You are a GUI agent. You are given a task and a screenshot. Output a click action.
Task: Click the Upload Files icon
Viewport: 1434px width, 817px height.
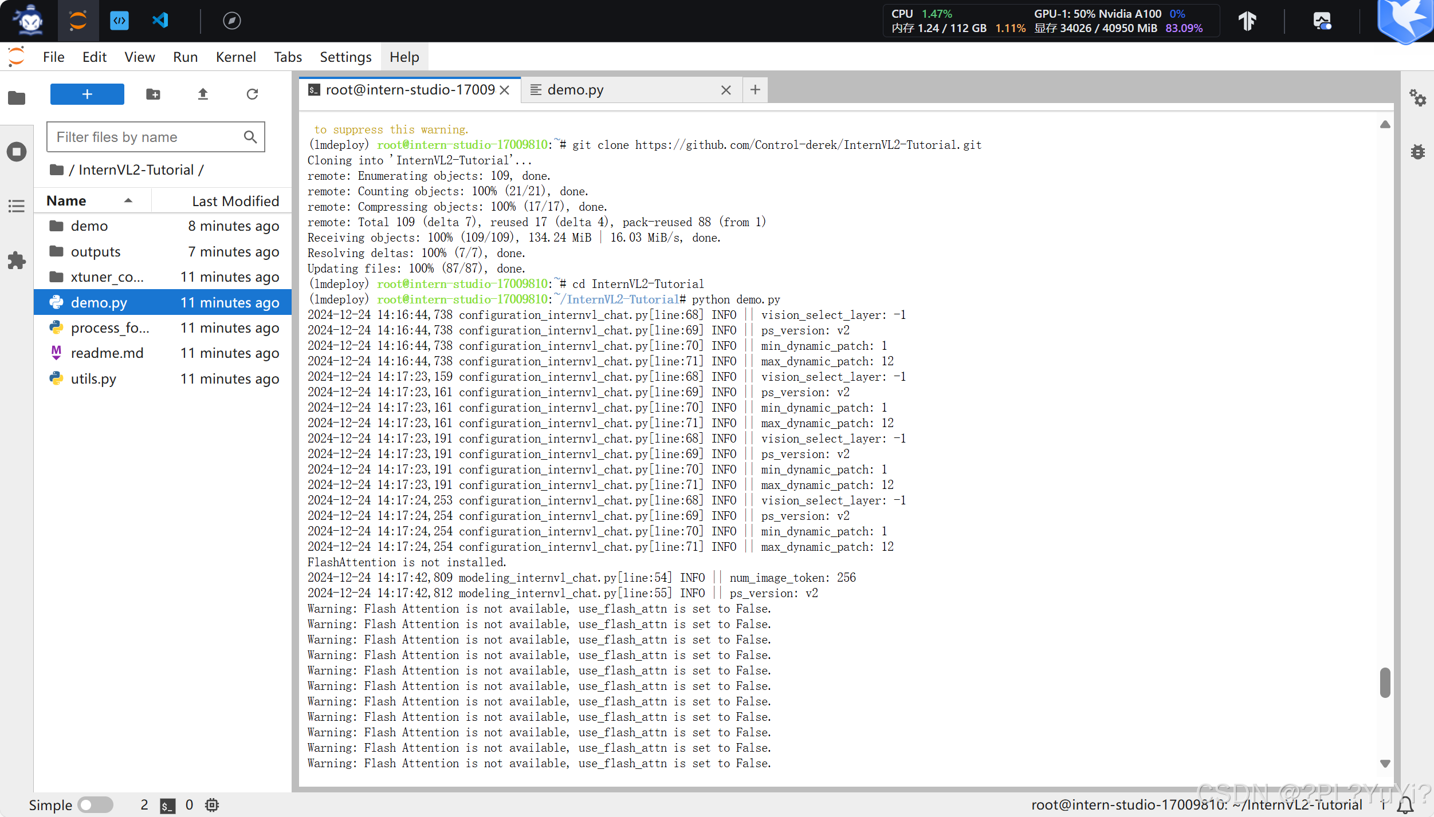click(x=203, y=94)
